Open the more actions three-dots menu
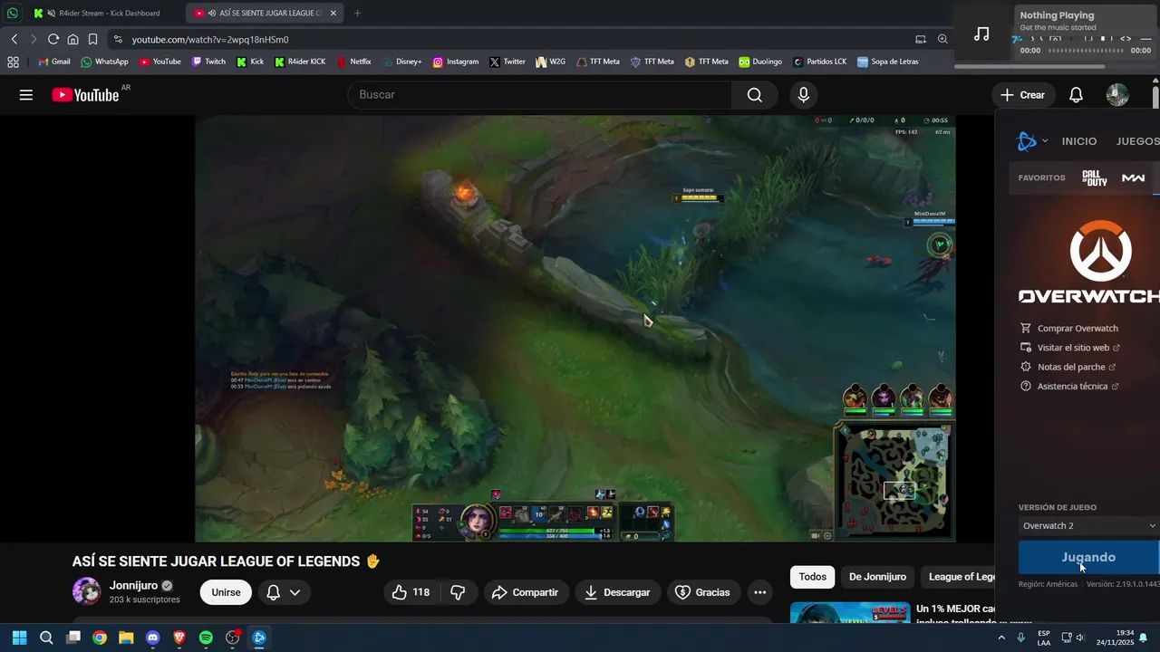Screen dimensions: 1160x652 759,592
